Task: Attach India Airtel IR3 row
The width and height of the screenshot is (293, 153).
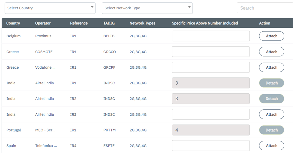Action: 271,114
